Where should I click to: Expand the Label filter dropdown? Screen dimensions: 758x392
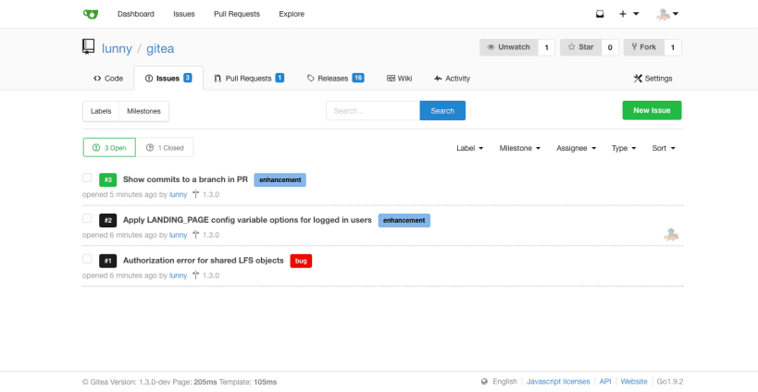click(x=469, y=148)
